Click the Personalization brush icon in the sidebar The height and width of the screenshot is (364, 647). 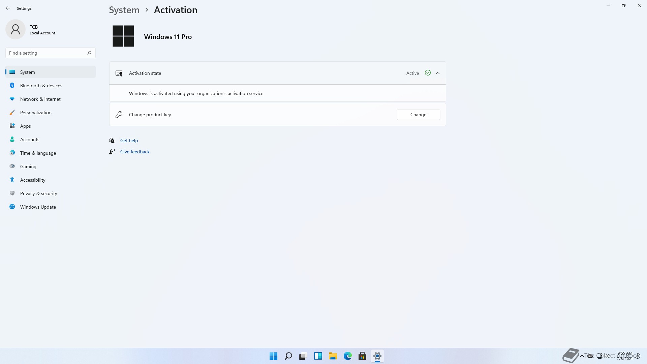tap(12, 113)
